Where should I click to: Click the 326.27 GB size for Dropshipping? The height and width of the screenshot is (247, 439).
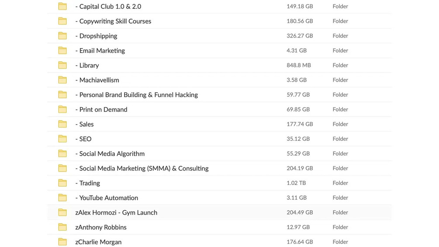(x=300, y=35)
